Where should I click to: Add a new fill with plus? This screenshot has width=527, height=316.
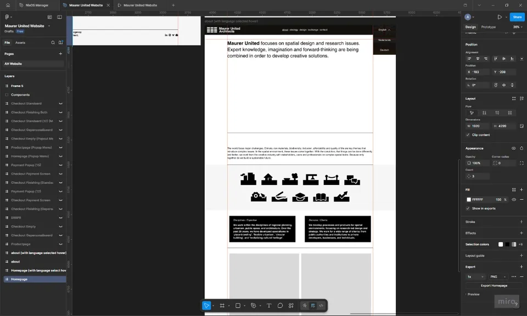(522, 190)
